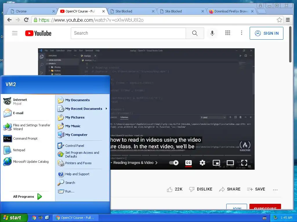297x222 pixels.
Task: Switch to Download Firefox Browser tab
Action: (231, 11)
